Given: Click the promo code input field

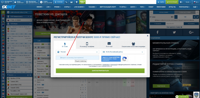Looking at the screenshot, I should coord(77,58).
